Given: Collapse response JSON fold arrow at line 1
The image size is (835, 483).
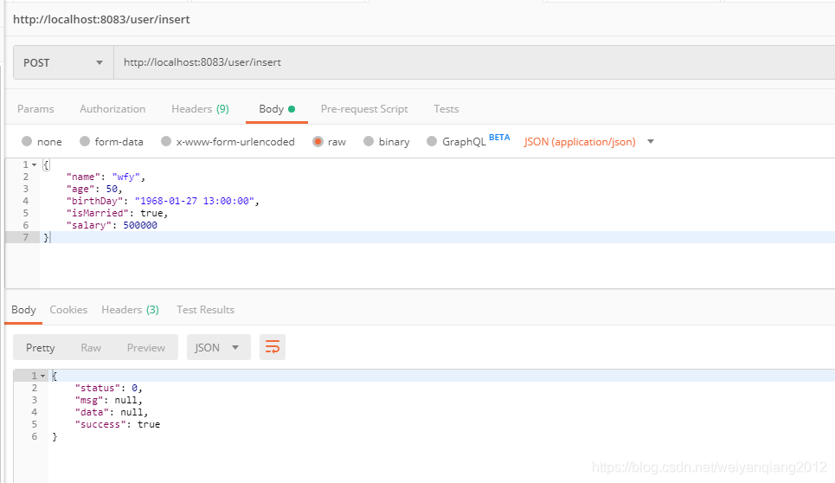Looking at the screenshot, I should tap(43, 376).
